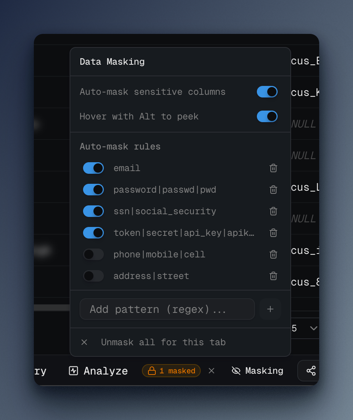The height and width of the screenshot is (420, 353).
Task: Remove the phone|mobile|cell rule
Action: tap(273, 254)
